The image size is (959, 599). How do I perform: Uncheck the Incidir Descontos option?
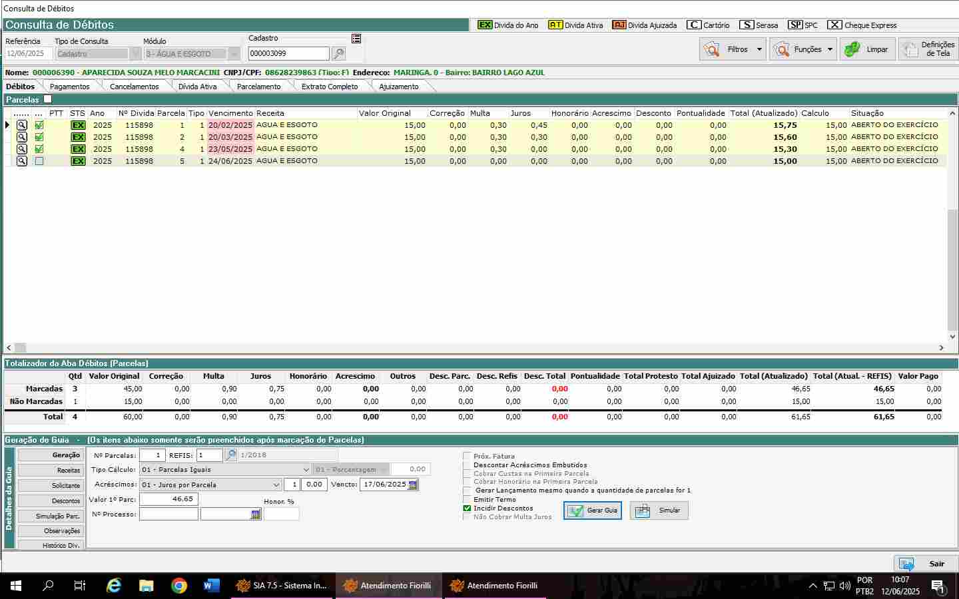[467, 508]
